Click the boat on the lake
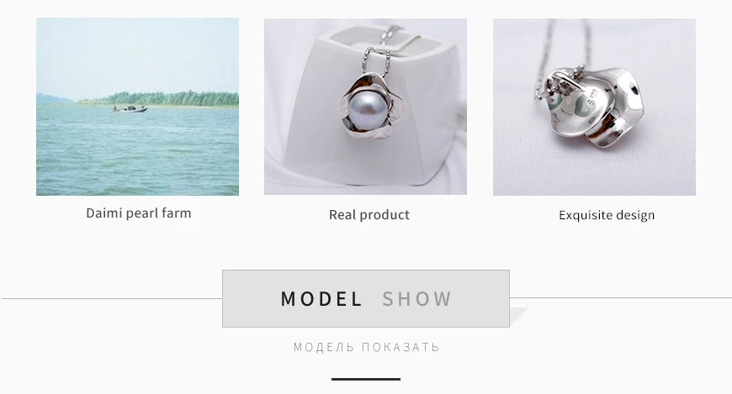Screen dimensions: 732x394 (130, 109)
